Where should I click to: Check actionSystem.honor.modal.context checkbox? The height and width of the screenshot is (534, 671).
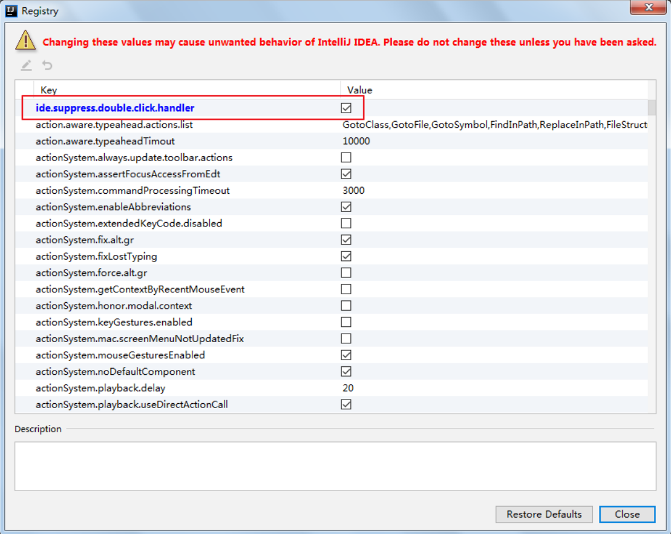click(346, 306)
